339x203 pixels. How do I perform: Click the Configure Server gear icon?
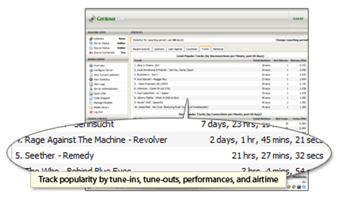click(91, 70)
